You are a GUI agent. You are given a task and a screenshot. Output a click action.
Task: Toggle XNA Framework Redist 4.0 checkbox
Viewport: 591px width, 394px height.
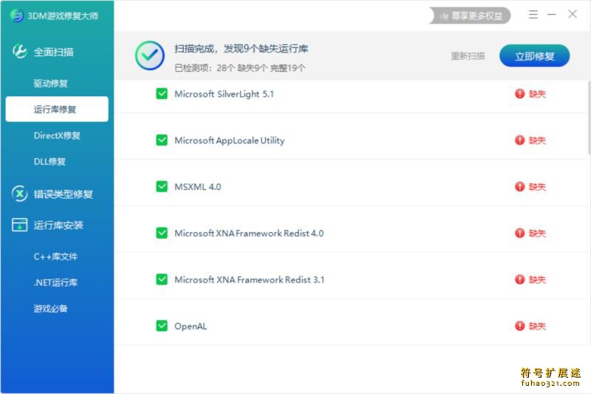(162, 233)
